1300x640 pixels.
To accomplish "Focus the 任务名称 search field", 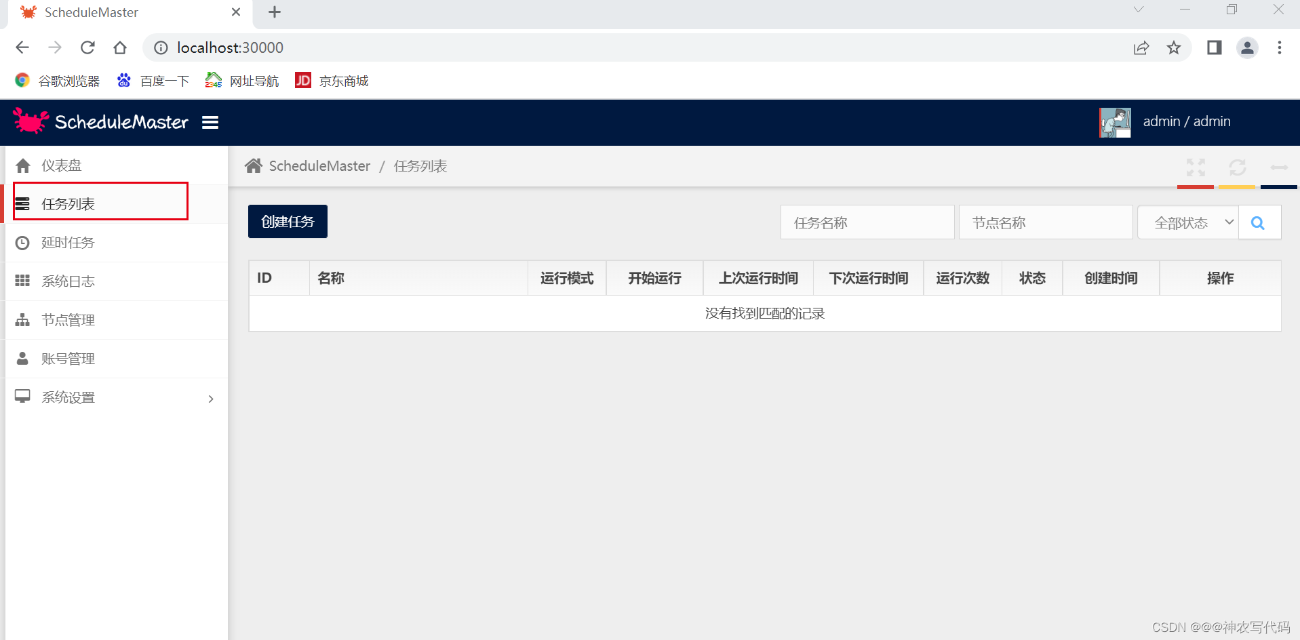I will pyautogui.click(x=867, y=222).
